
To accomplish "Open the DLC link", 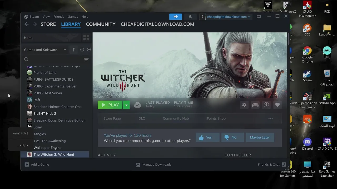I will click(x=142, y=118).
